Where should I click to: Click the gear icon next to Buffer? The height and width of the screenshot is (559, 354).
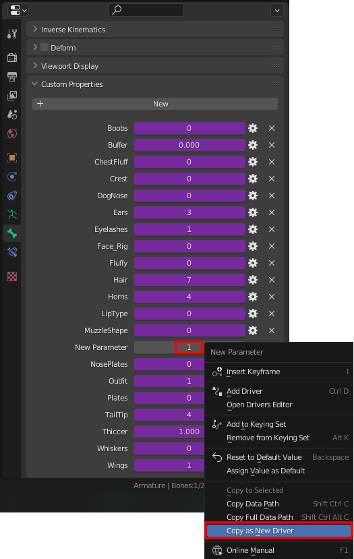tap(253, 145)
